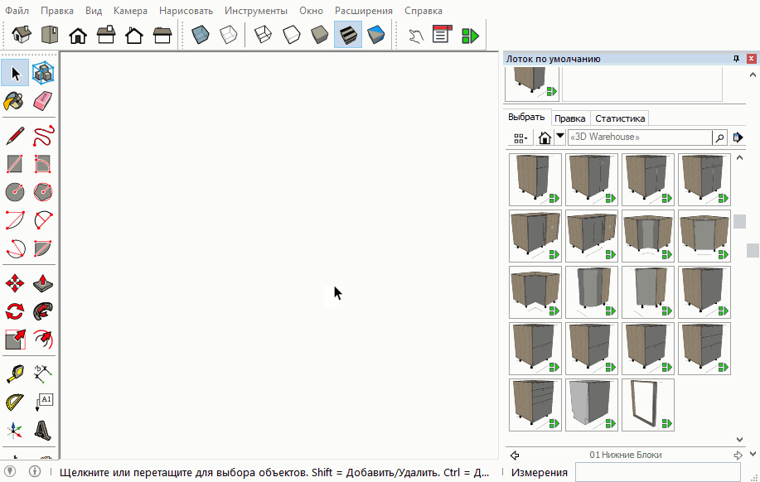Toggle X-ray face style
The height and width of the screenshot is (482, 760).
pos(201,35)
